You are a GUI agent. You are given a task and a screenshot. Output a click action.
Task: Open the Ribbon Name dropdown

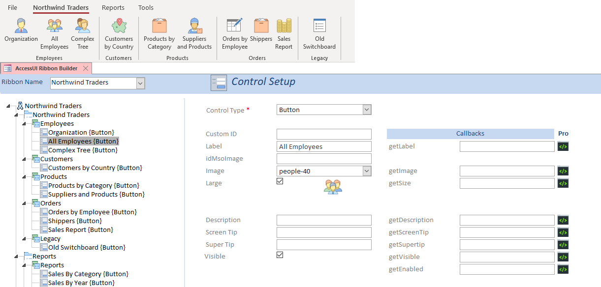coord(140,83)
